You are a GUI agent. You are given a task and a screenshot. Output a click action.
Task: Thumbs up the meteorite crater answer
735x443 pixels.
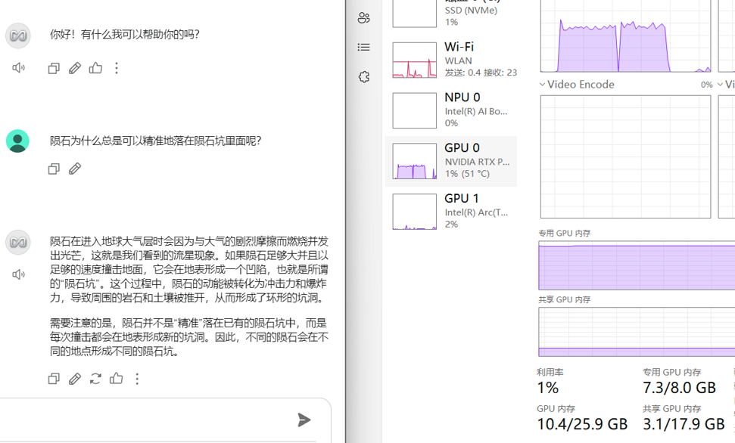tap(116, 379)
